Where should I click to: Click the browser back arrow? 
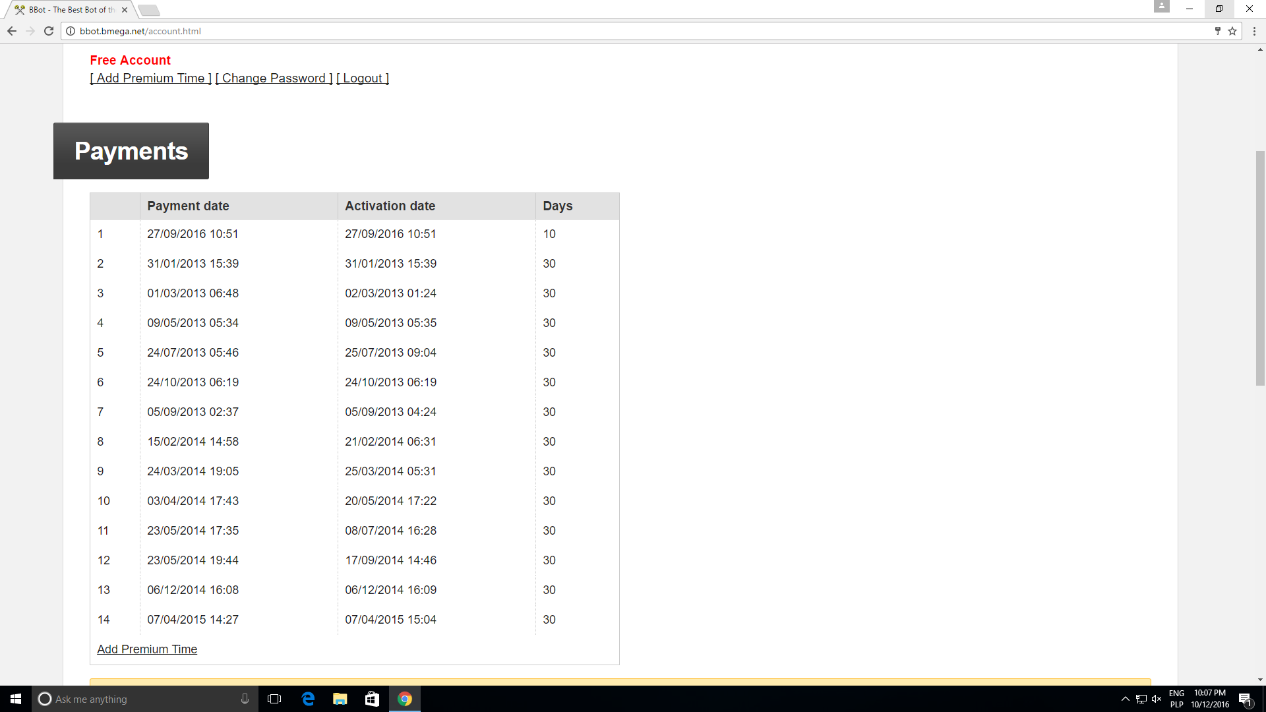tap(12, 31)
